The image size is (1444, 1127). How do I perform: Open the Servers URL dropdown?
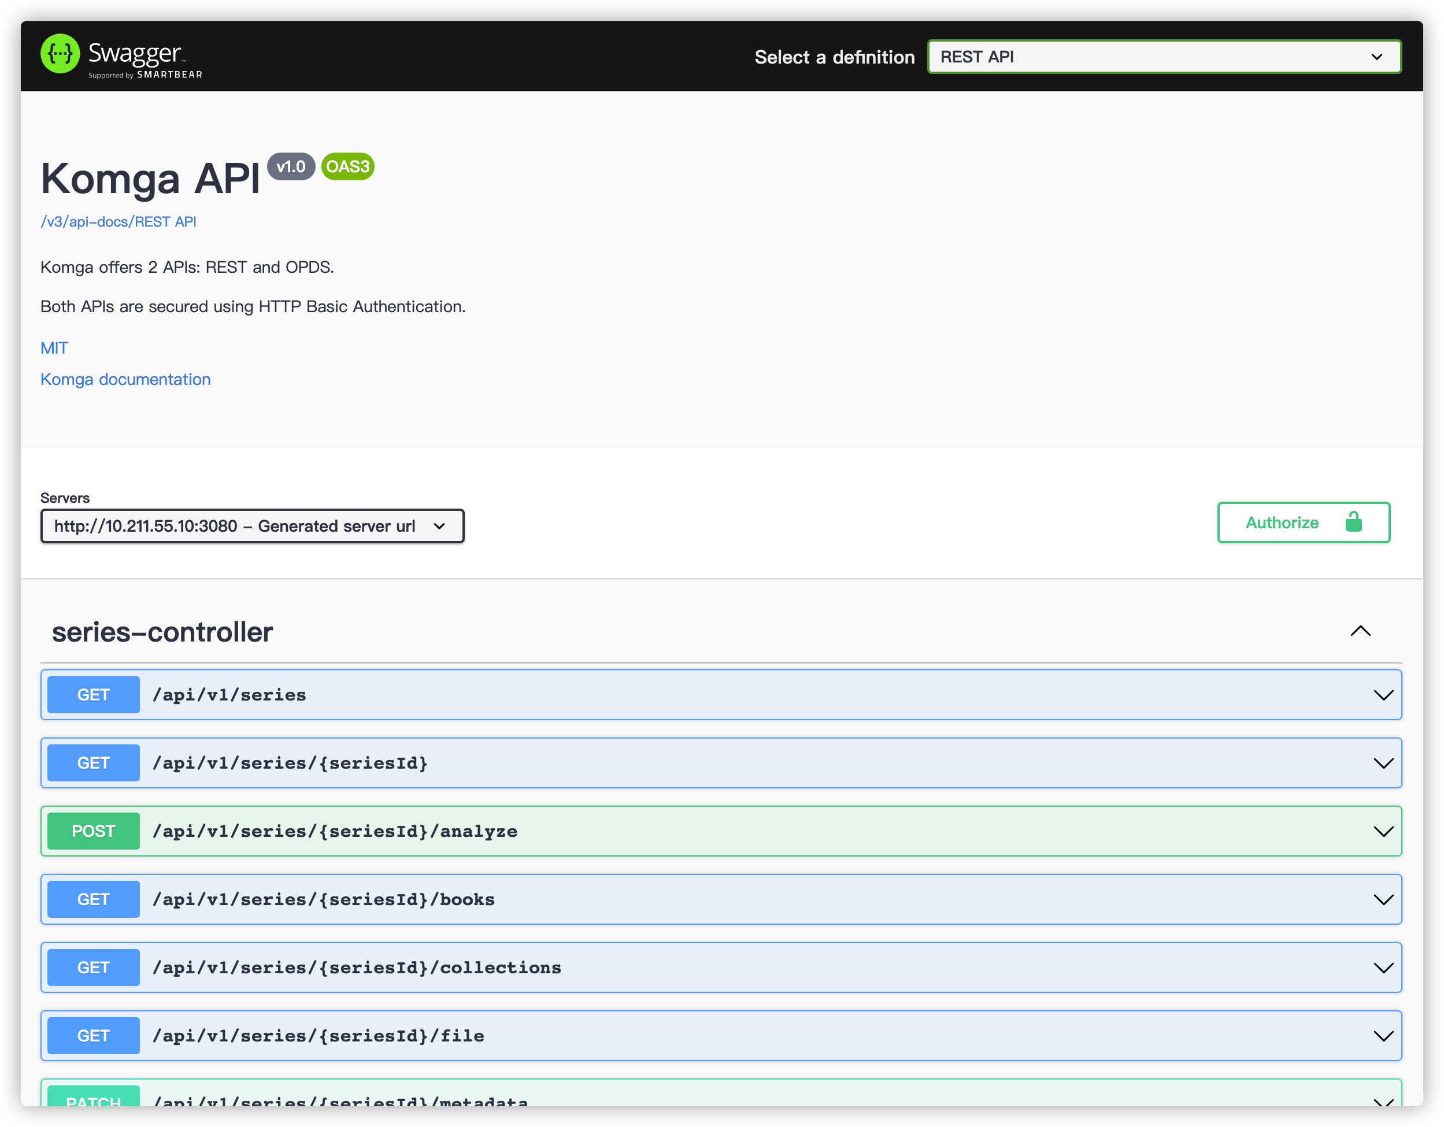[x=252, y=526]
